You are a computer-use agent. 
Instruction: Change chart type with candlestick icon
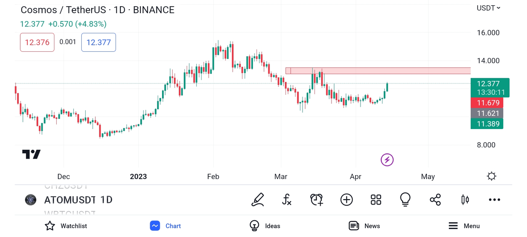pyautogui.click(x=465, y=200)
